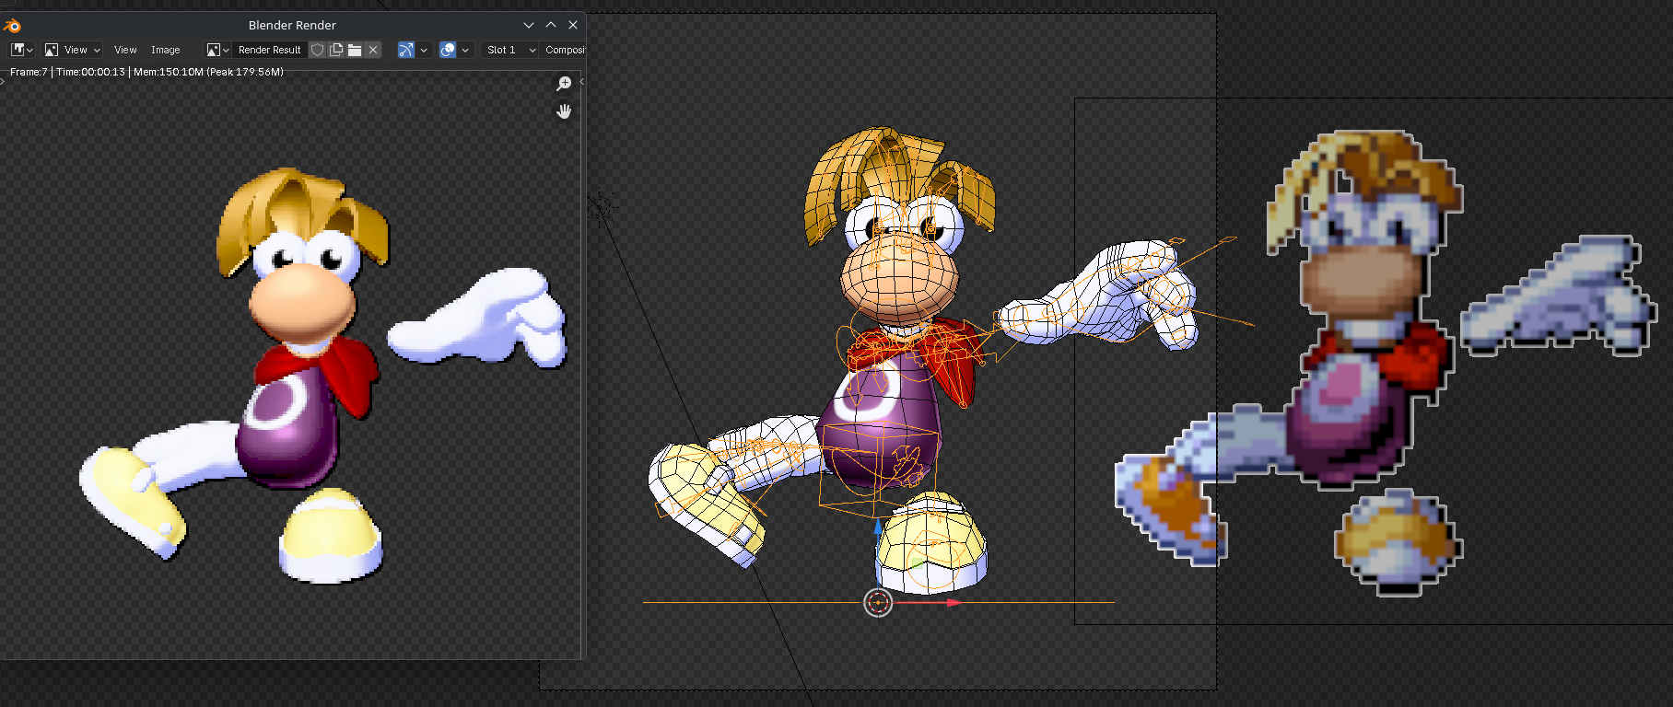Open the Image menu
The width and height of the screenshot is (1673, 707).
(x=166, y=50)
